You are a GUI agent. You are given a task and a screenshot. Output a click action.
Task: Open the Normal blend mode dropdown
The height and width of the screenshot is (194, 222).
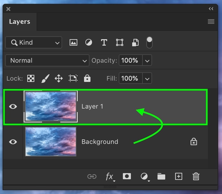[x=47, y=60]
